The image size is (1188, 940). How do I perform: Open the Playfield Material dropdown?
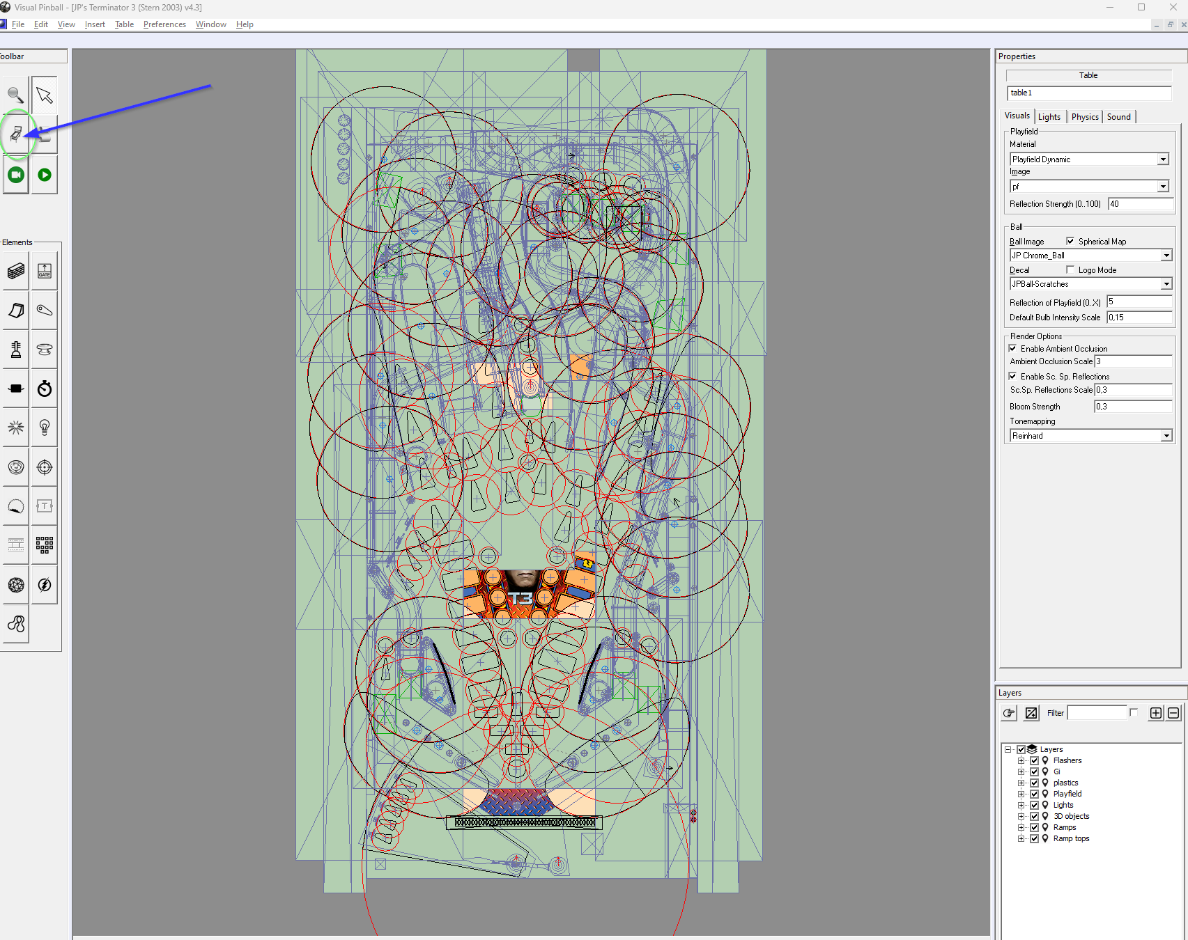[1090, 159]
